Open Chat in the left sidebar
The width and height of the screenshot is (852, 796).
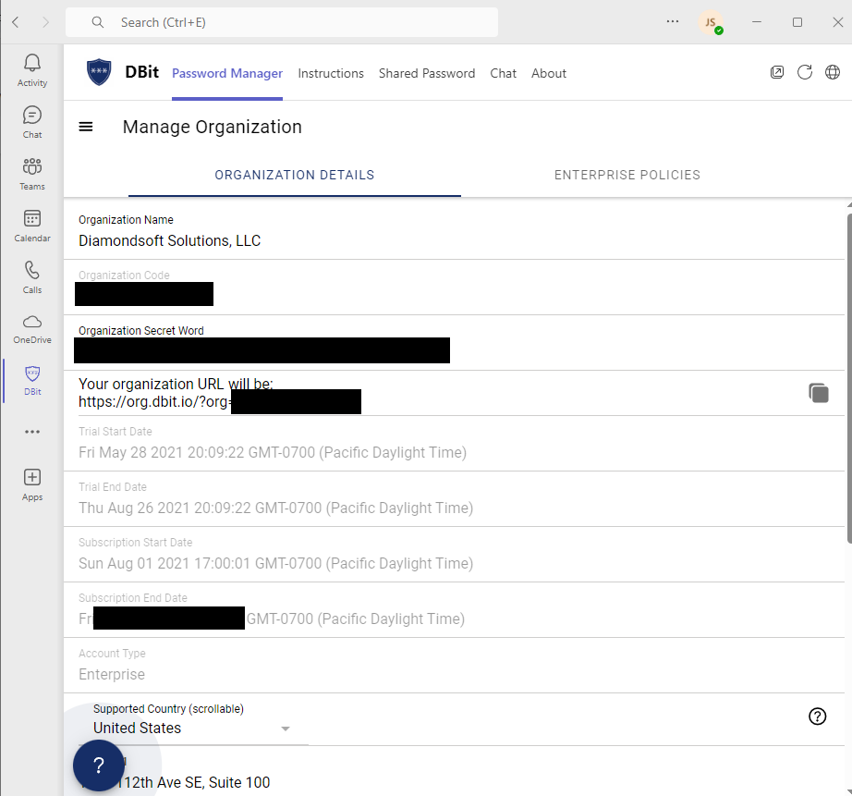(32, 122)
